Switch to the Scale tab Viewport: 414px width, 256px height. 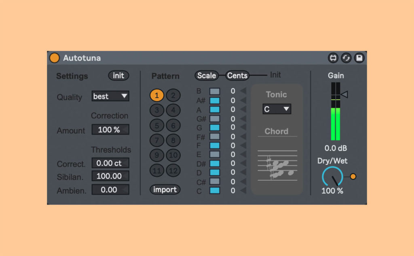(207, 76)
